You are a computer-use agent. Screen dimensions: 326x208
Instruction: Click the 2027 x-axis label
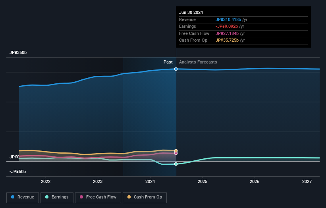307,181
